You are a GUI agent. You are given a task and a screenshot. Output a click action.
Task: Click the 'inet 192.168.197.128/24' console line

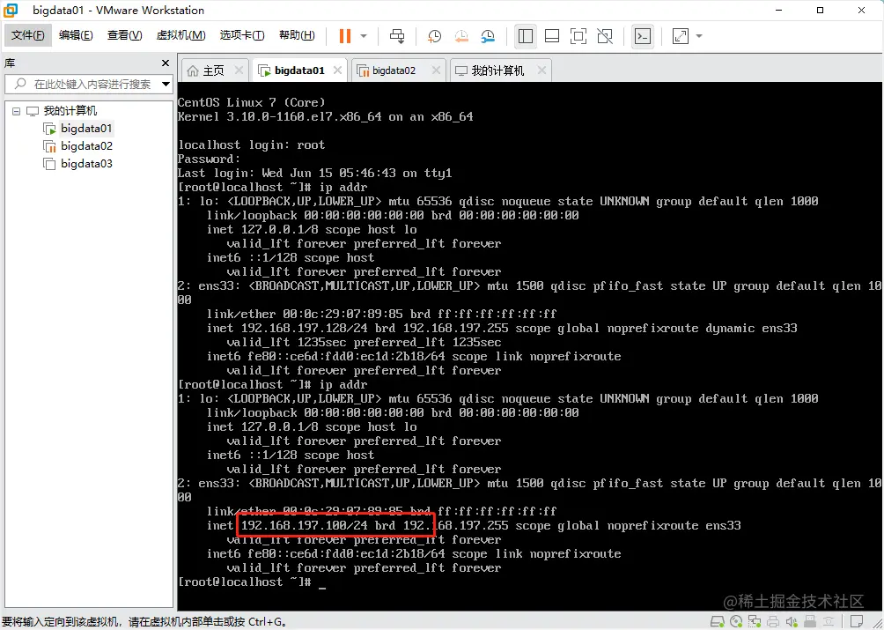502,329
